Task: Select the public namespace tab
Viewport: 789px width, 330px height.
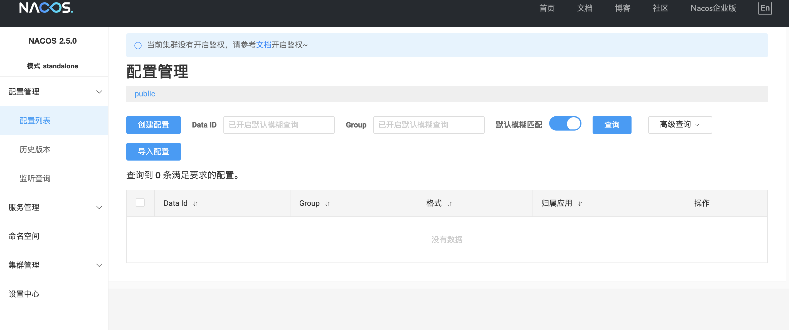Action: (x=145, y=94)
